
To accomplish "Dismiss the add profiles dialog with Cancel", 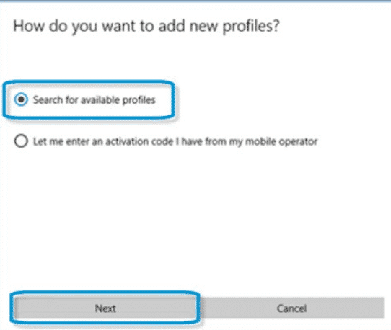I will pos(291,308).
